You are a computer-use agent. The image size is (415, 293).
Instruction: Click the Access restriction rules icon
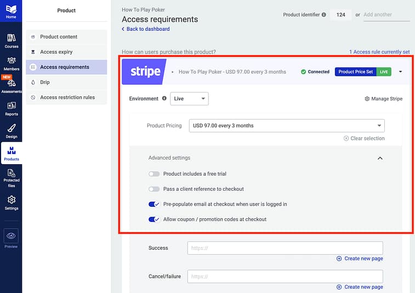pos(33,98)
